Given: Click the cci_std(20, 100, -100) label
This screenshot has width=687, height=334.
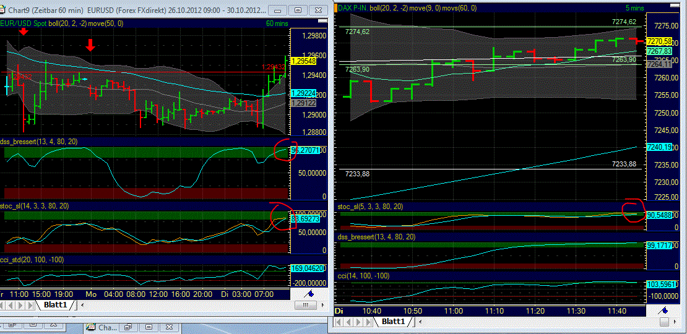Looking at the screenshot, I should 32,260.
